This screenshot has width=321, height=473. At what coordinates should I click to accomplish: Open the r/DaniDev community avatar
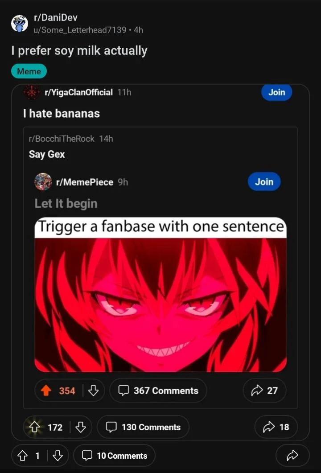click(20, 23)
